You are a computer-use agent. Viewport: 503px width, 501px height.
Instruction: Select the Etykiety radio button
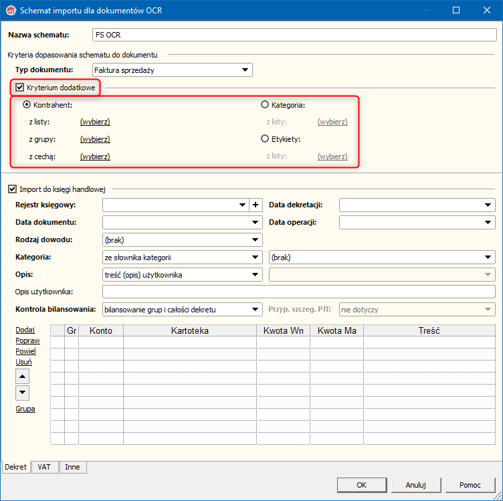(265, 139)
